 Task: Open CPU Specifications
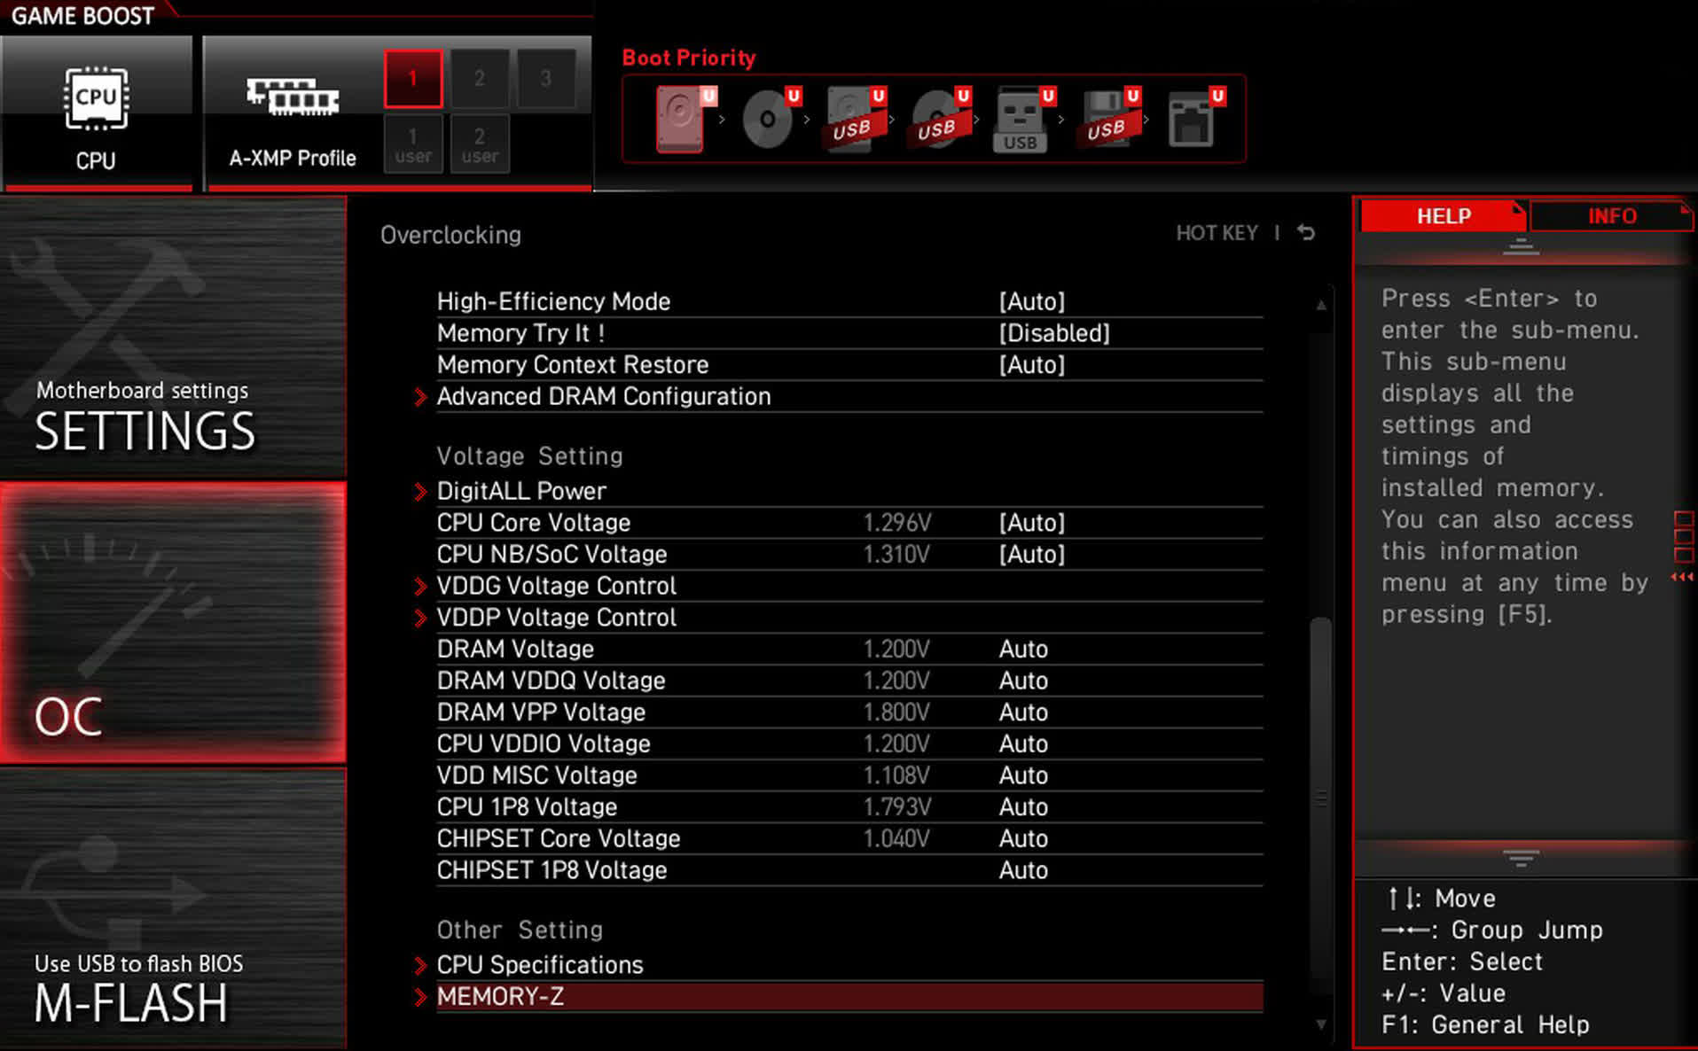pyautogui.click(x=539, y=964)
